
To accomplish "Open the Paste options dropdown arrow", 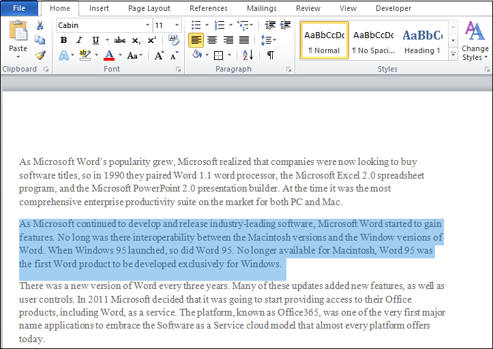I will pos(18,57).
